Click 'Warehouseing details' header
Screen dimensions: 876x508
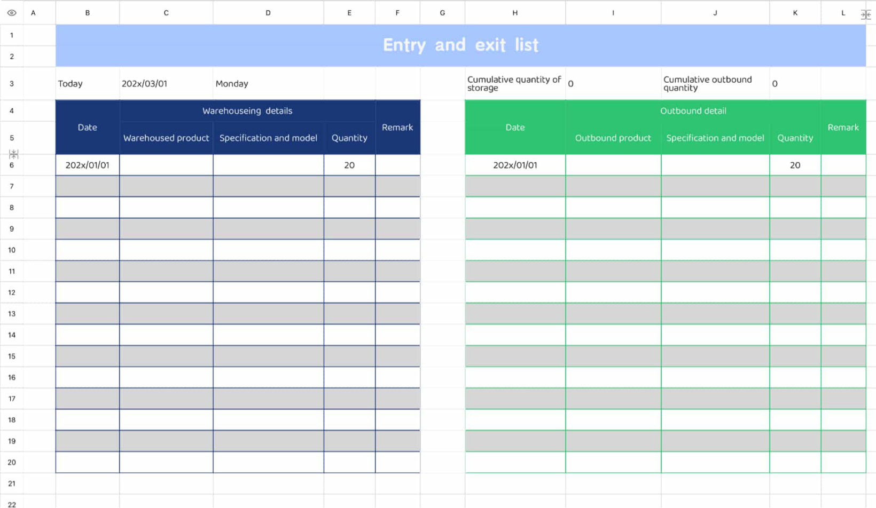247,111
